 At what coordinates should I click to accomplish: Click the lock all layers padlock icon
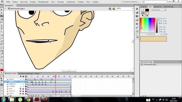(x=23, y=76)
